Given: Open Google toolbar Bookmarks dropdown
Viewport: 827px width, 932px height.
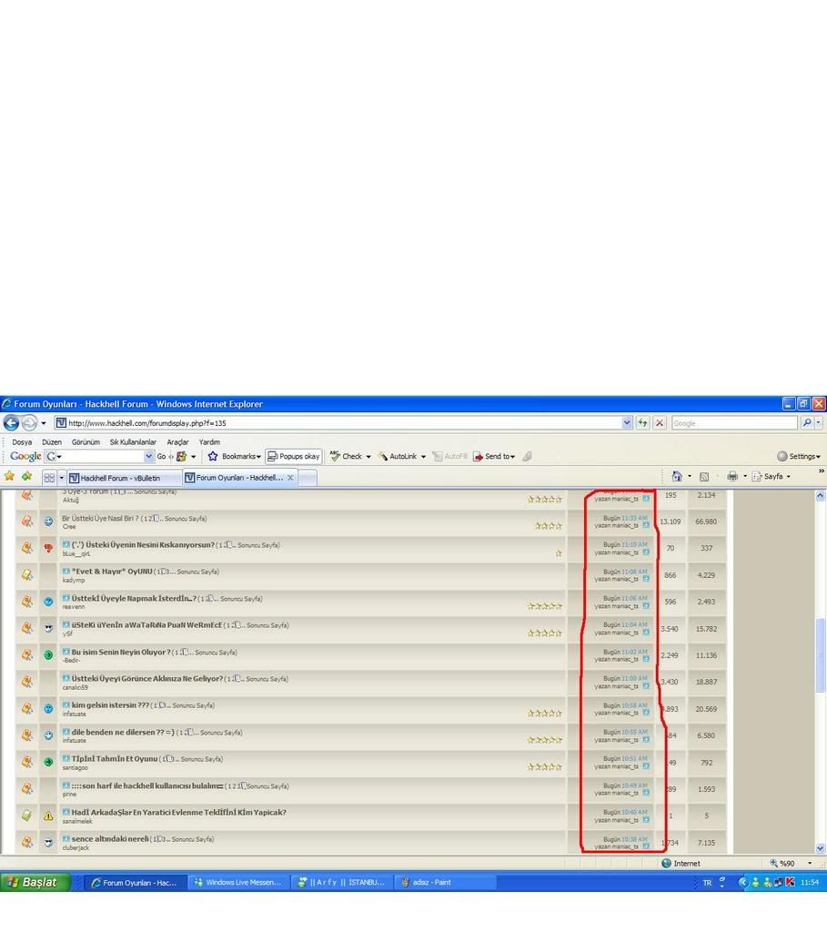Looking at the screenshot, I should pos(235,456).
